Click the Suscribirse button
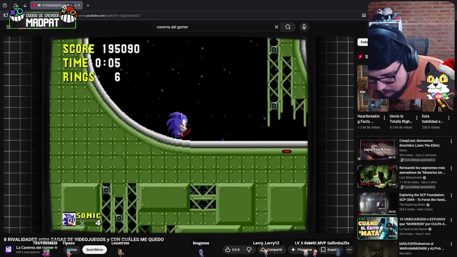457x257 pixels. click(95, 250)
